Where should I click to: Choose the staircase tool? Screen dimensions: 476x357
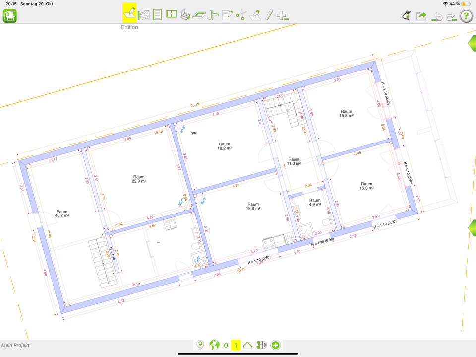point(185,15)
